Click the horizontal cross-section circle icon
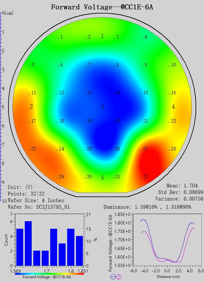 pyautogui.click(x=113, y=277)
